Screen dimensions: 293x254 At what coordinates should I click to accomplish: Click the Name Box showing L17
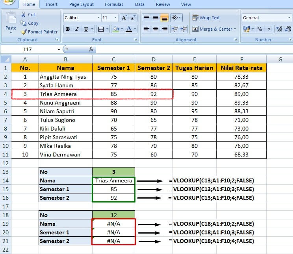[28, 50]
